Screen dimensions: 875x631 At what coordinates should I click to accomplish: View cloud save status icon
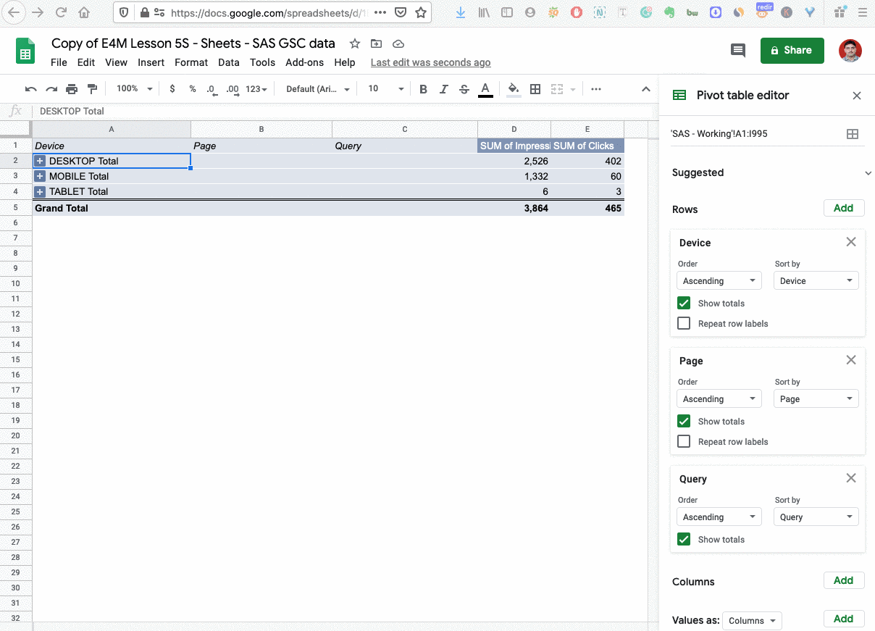pyautogui.click(x=398, y=43)
